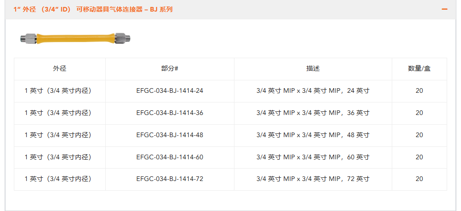This screenshot has height=211, width=461.
Task: Click outer diameter cell in 1414-72 row
Action: click(60, 179)
